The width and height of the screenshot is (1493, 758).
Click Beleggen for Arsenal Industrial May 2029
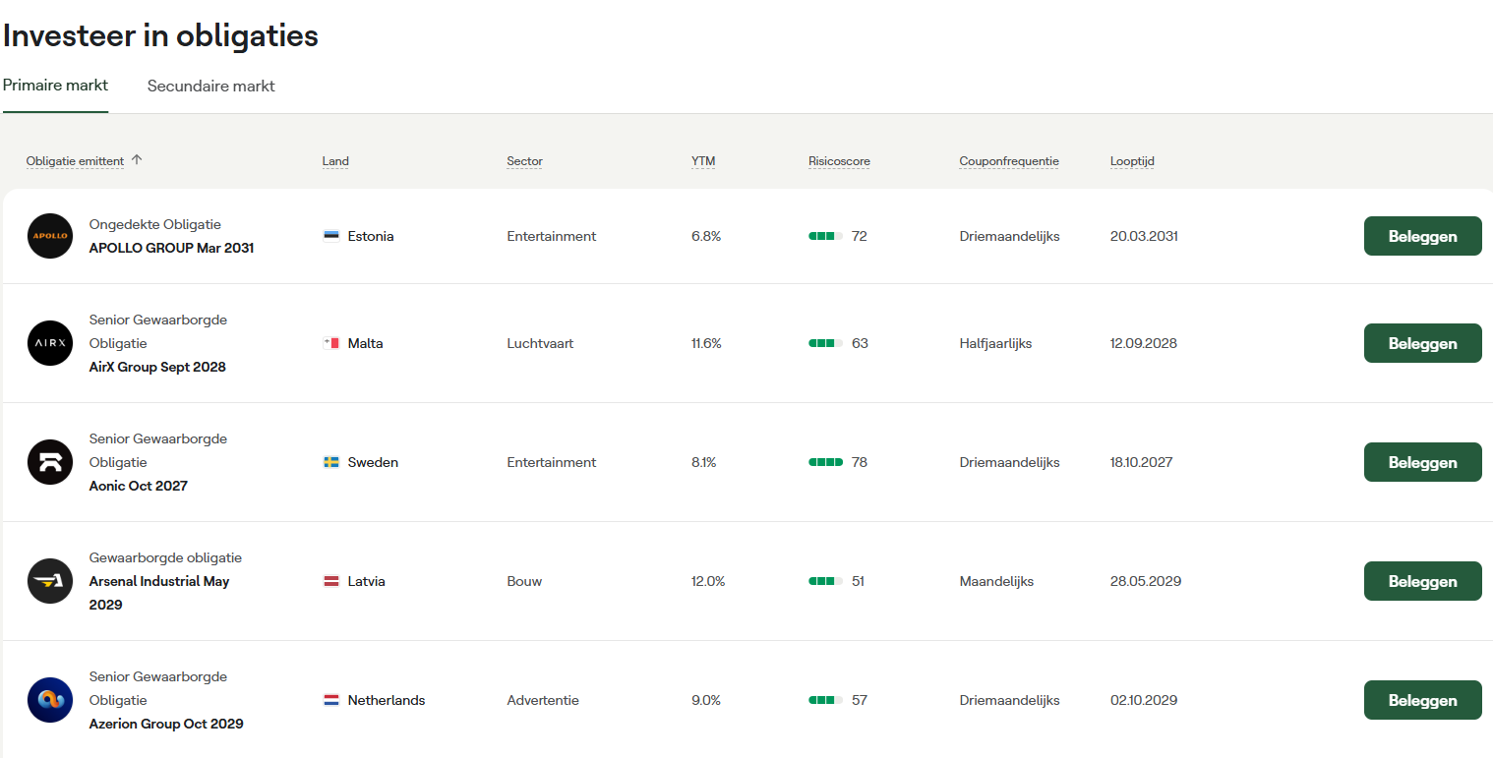1422,581
